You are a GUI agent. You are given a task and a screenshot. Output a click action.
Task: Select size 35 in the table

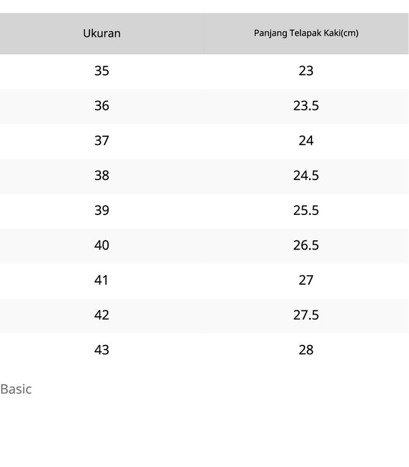(x=102, y=71)
